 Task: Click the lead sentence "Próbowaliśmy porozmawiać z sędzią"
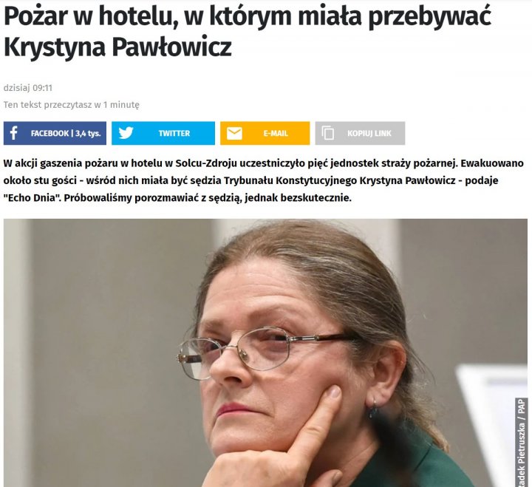(152, 198)
